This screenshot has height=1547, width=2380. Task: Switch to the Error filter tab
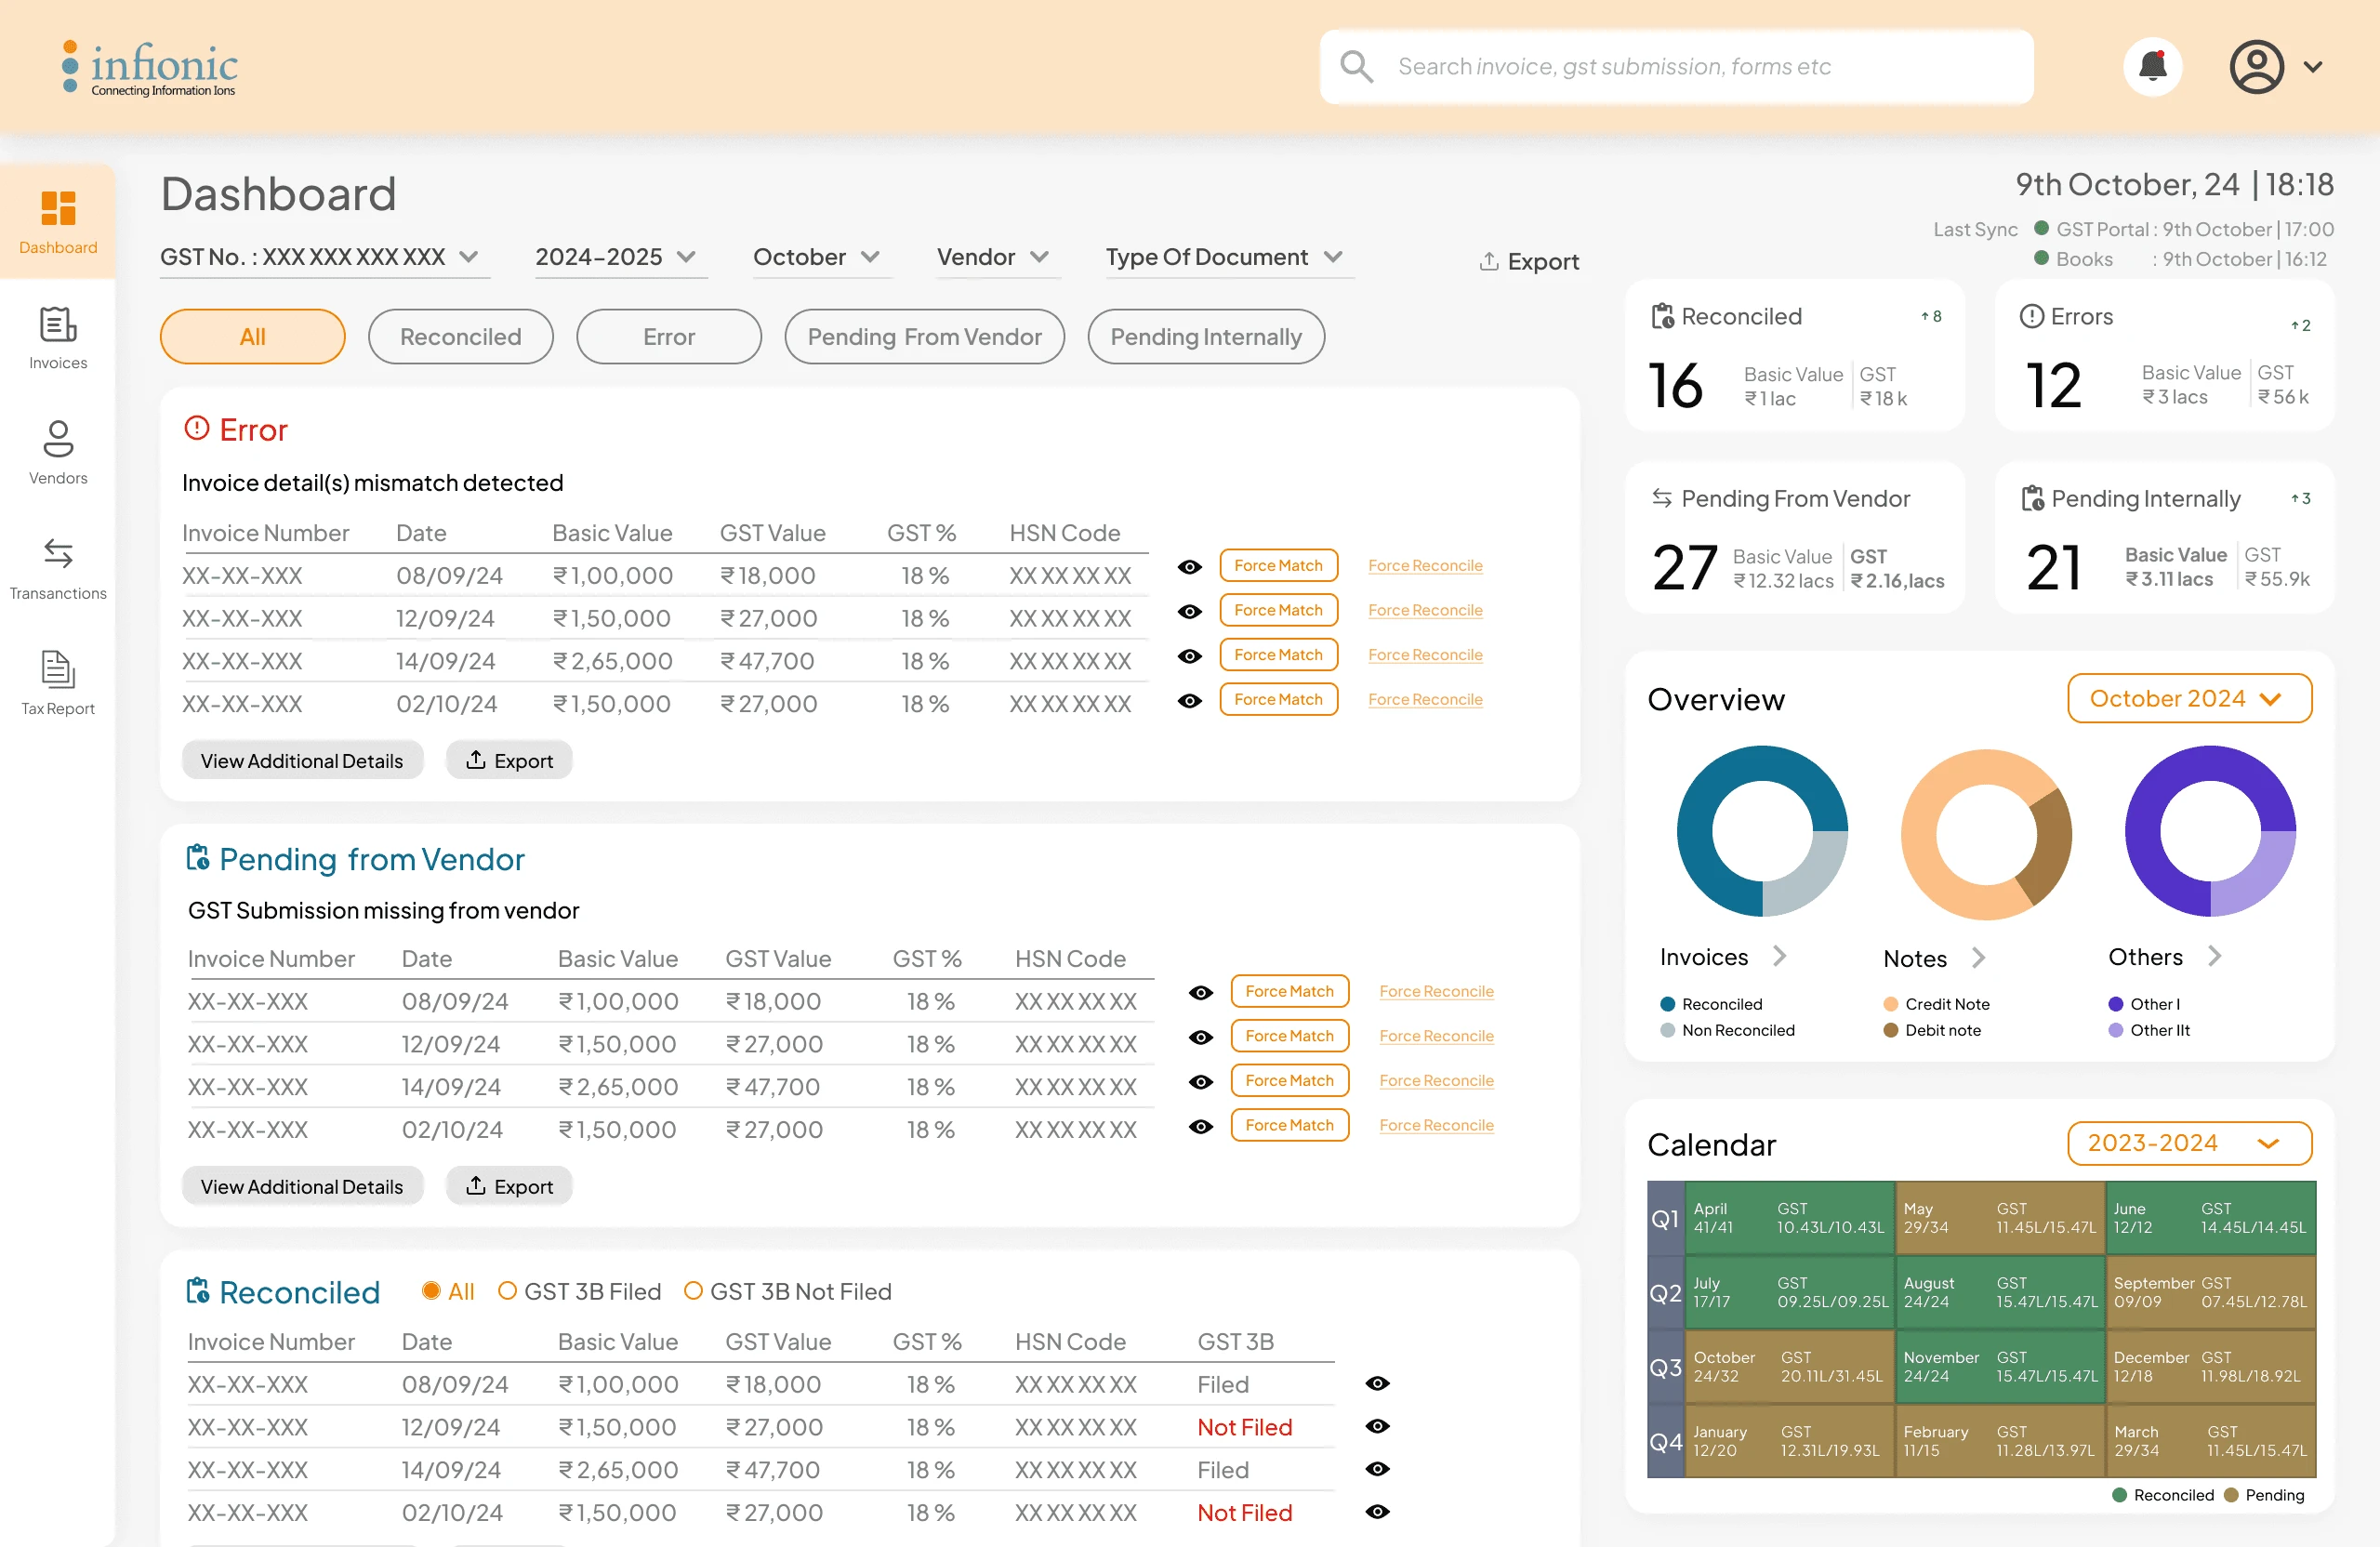click(x=668, y=337)
